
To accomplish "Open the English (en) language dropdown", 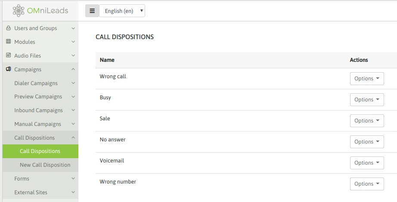I will tap(122, 11).
